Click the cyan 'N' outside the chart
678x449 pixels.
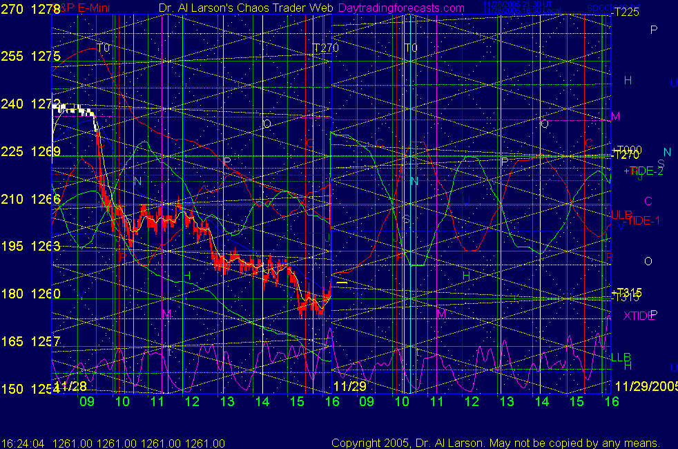click(667, 152)
